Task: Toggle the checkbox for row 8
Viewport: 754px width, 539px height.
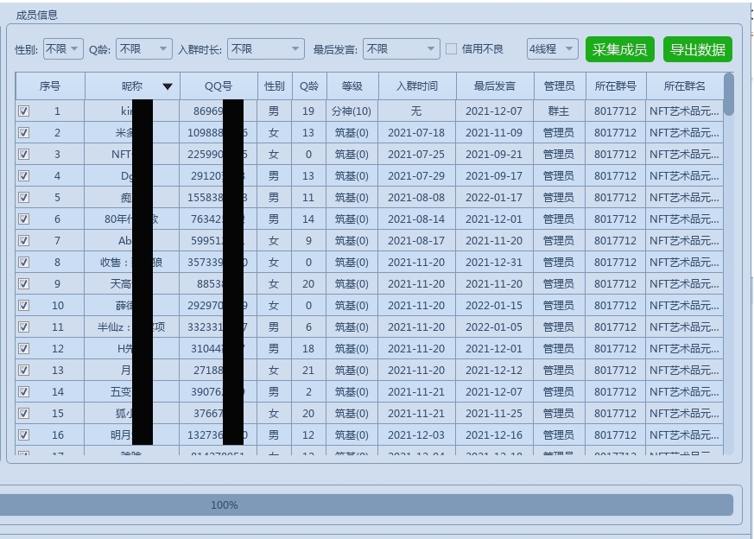Action: [23, 263]
